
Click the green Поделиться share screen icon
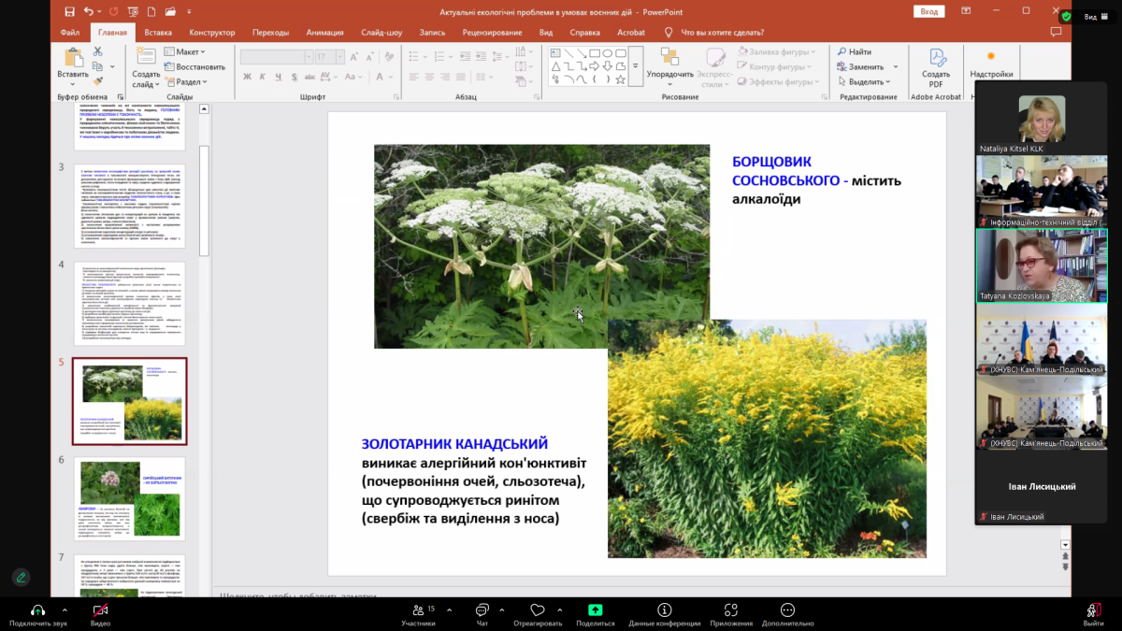(x=595, y=611)
